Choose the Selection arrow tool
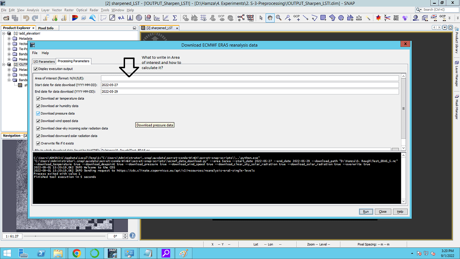 point(261,18)
